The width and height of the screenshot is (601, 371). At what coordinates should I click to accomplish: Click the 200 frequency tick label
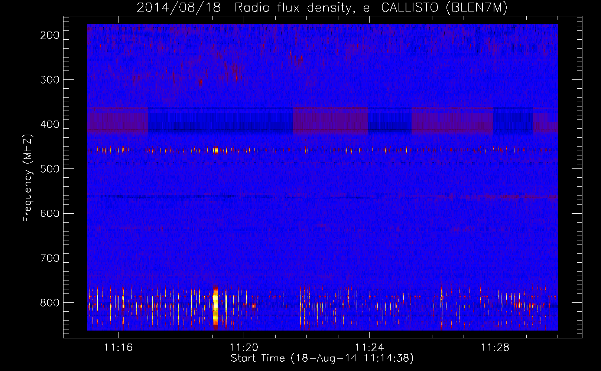pos(49,35)
